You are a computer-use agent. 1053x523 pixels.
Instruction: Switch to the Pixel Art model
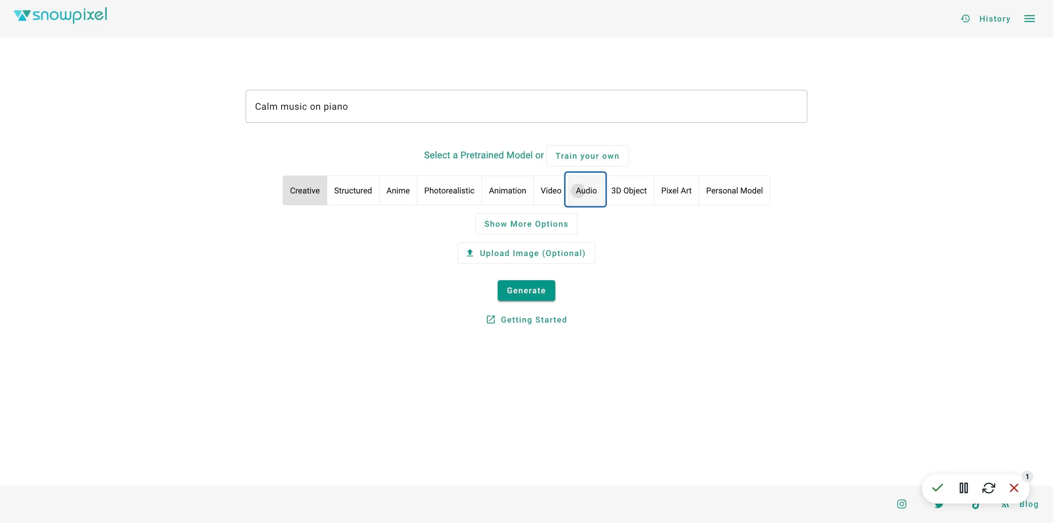tap(676, 190)
